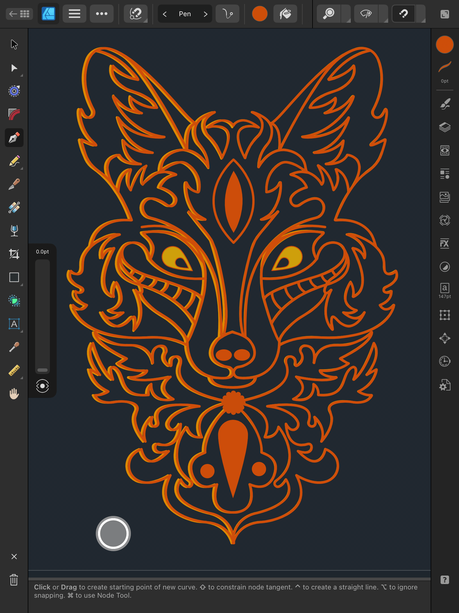Open the orange fill color in toolbar
Screen dimensions: 459x613
259,14
